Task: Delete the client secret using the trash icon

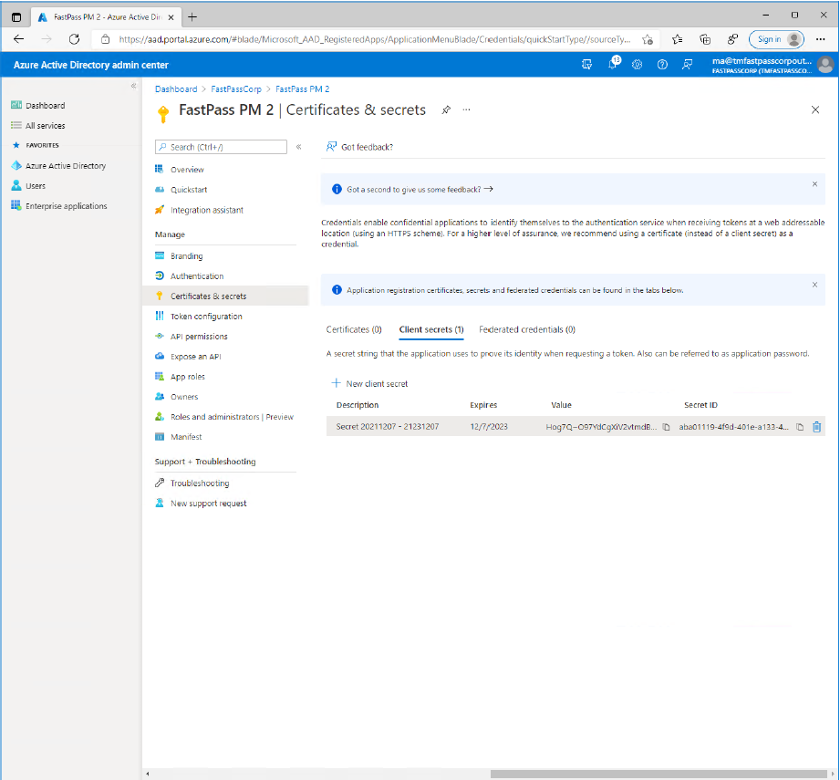Action: tap(816, 427)
